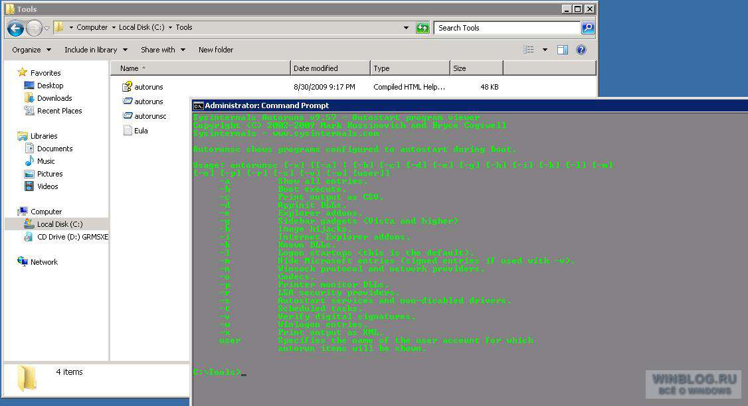Click the folder icon in address bar
748x406 pixels.
58,27
